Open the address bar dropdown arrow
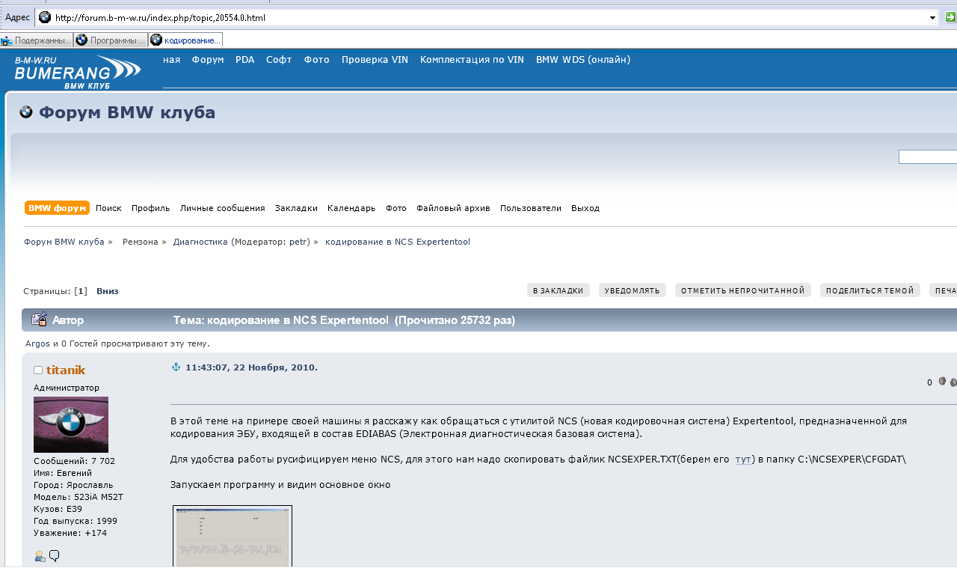The height and width of the screenshot is (568, 957). (932, 17)
